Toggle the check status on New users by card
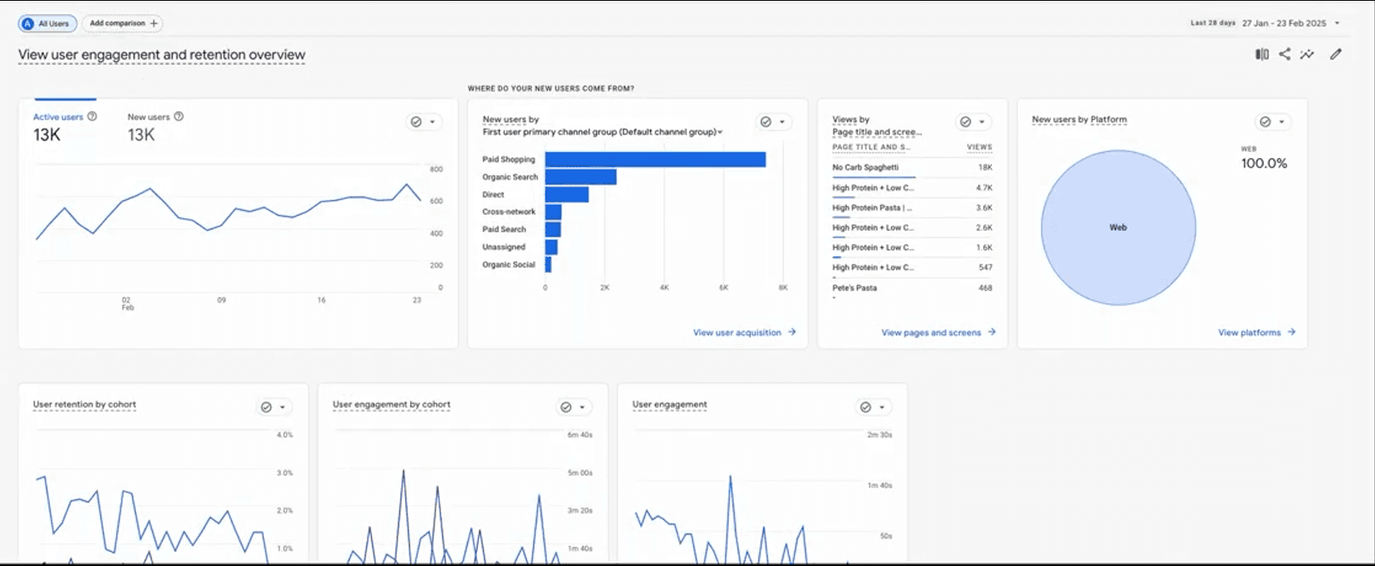The height and width of the screenshot is (566, 1375). tap(766, 122)
